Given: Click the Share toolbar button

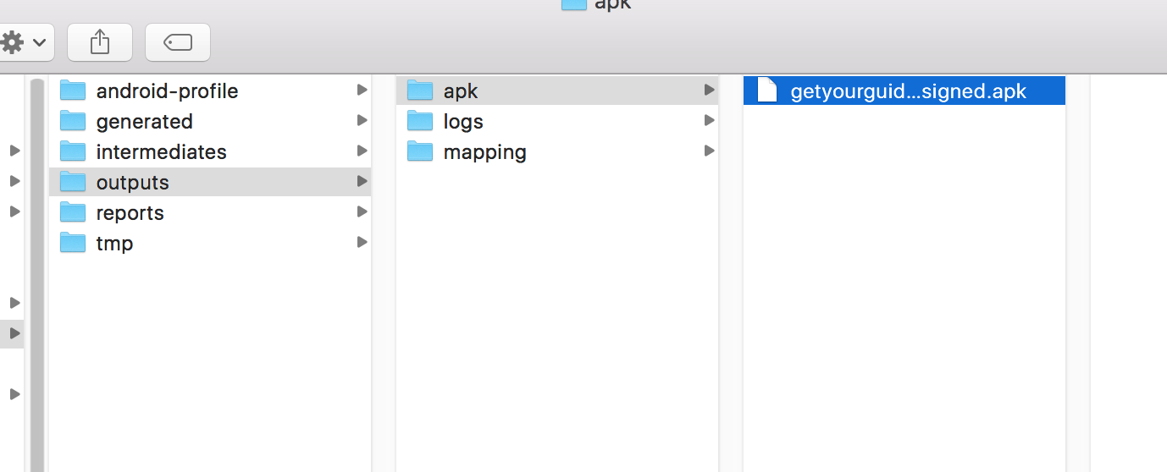Looking at the screenshot, I should tap(100, 41).
